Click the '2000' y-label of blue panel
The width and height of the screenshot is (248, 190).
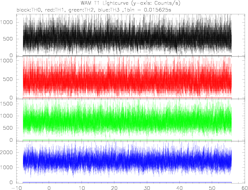point(6,152)
